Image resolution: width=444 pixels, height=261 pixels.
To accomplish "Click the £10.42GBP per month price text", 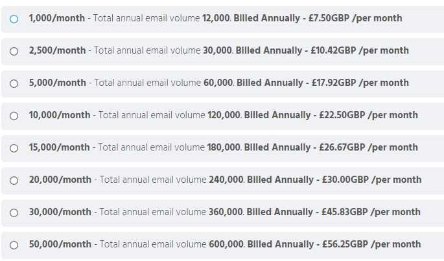I will [x=360, y=50].
